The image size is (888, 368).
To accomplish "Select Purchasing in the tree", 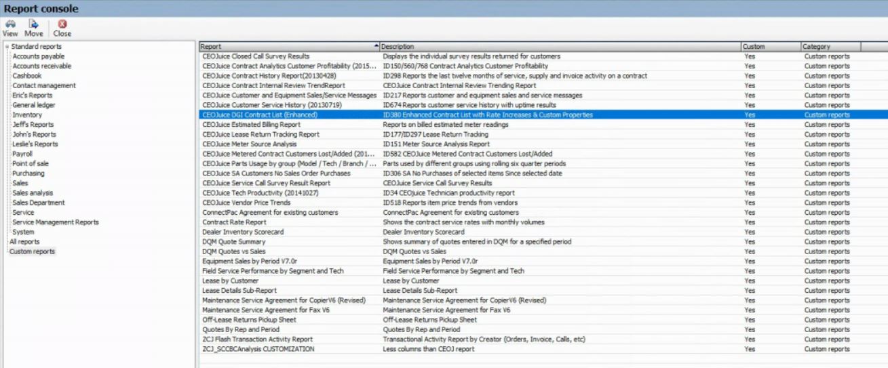I will pos(28,173).
